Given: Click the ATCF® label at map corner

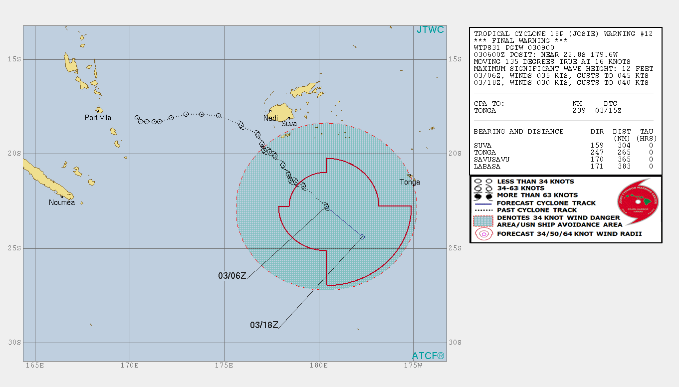Looking at the screenshot, I should coord(428,356).
